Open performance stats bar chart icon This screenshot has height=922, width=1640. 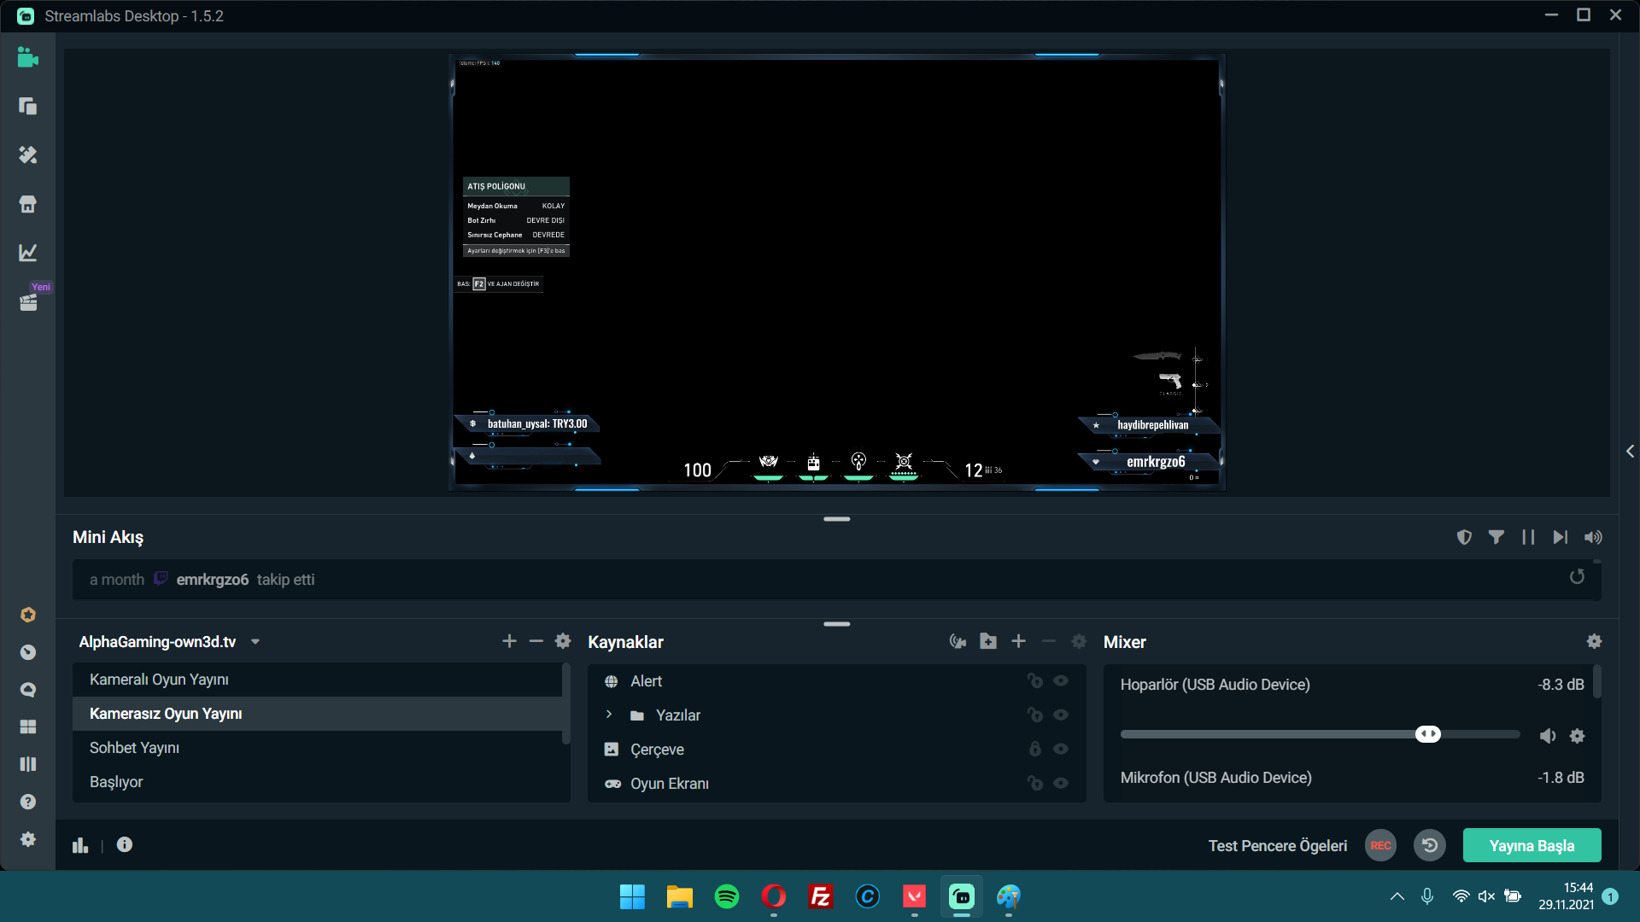coord(80,845)
